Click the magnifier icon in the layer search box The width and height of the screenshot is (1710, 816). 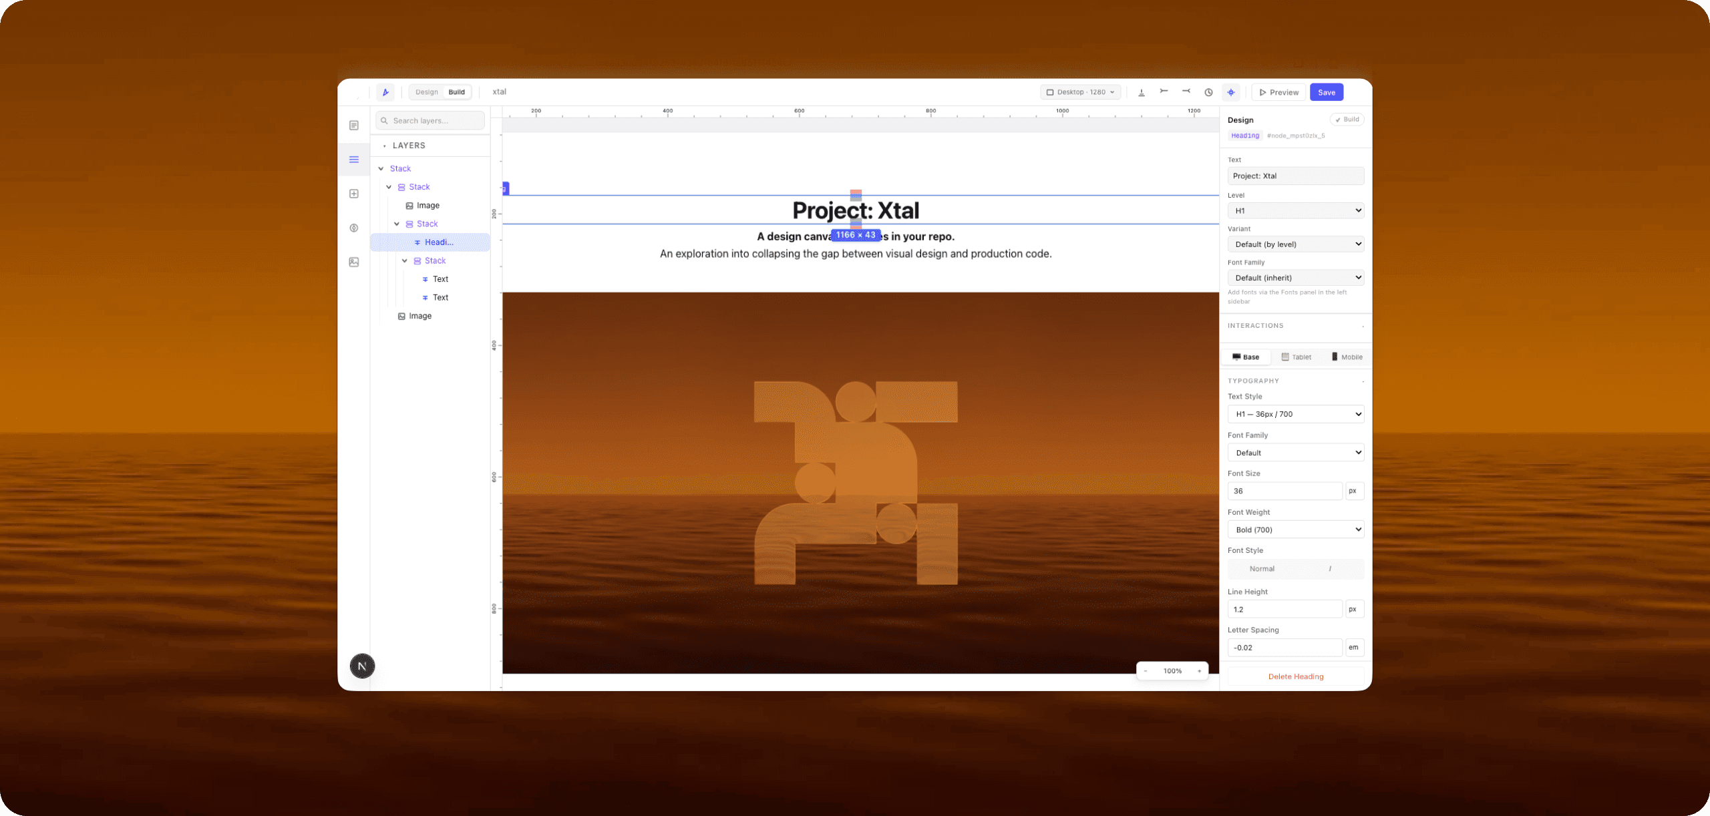coord(384,121)
